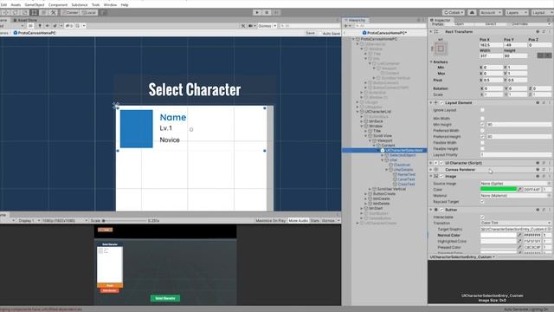Select LevelText in the Hierarchy
This screenshot has width=554, height=312.
pyautogui.click(x=406, y=179)
